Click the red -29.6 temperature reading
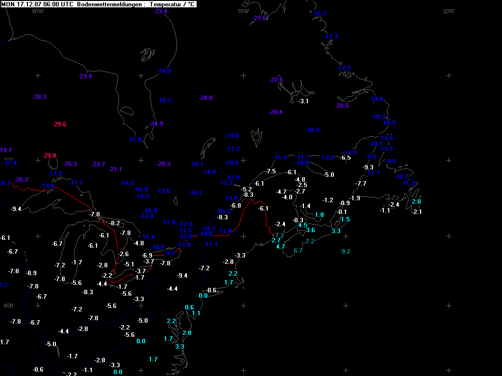Viewport: 502px width, 376px height. (x=59, y=124)
